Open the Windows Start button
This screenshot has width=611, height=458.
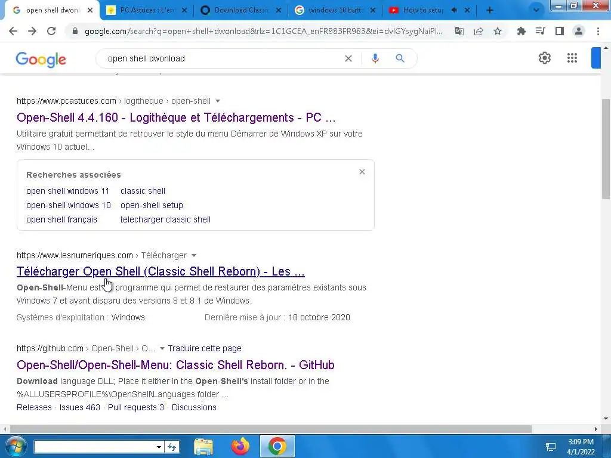(x=16, y=446)
